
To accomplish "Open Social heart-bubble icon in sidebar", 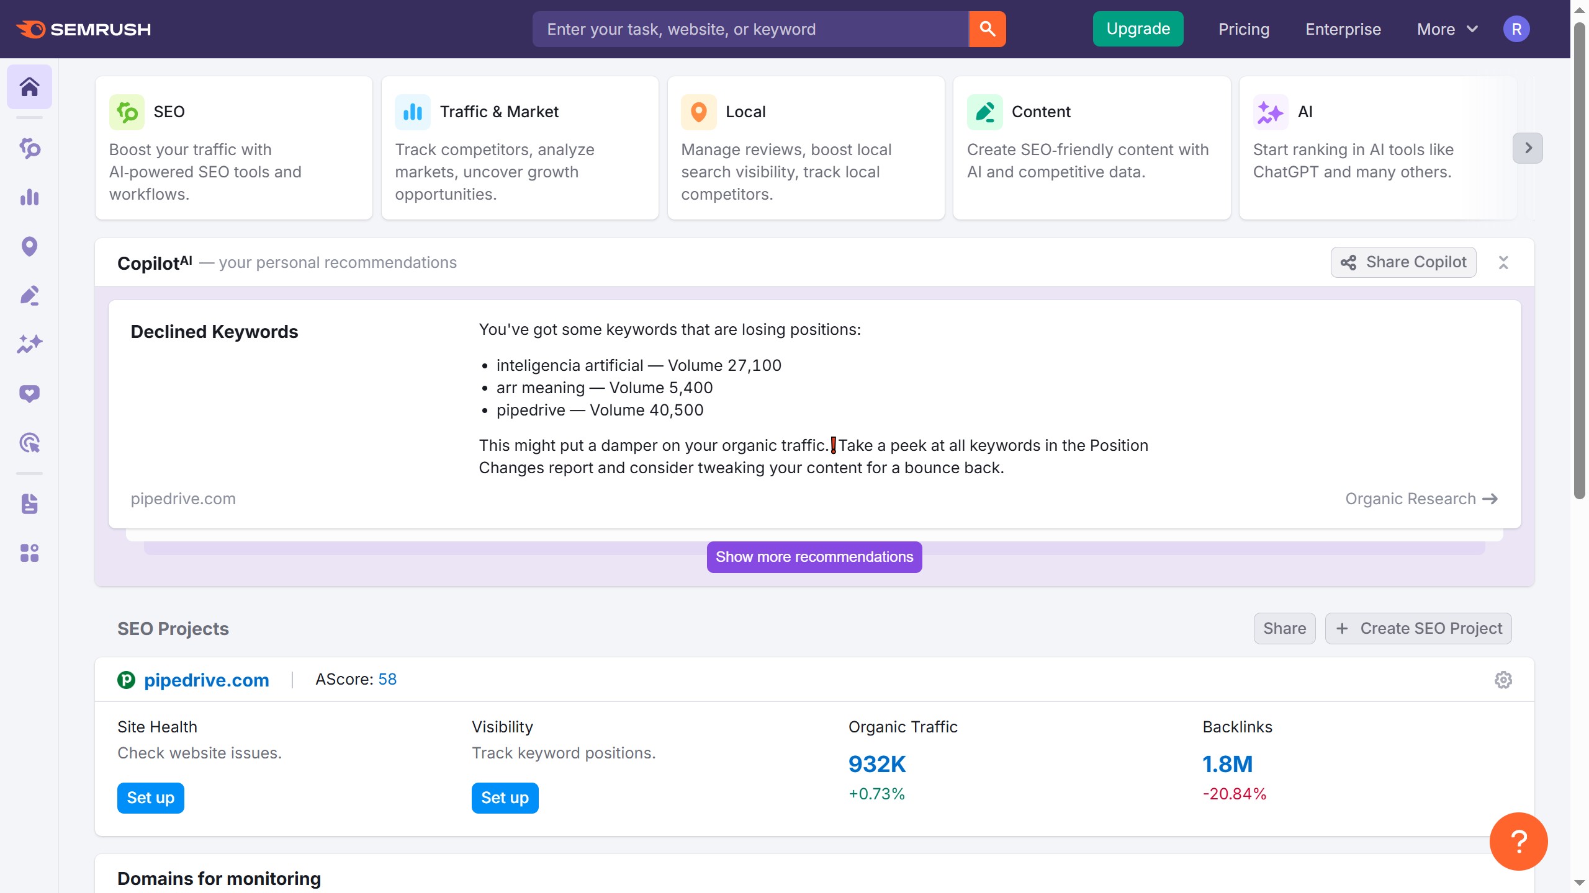I will 29,394.
